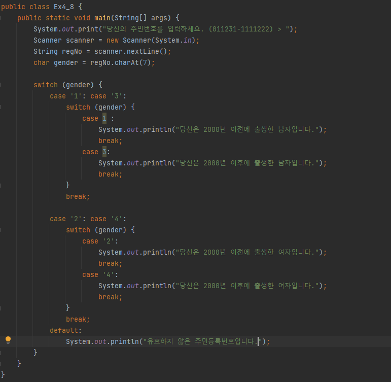Click the regNo variable in 'String regNo' declaration

coord(72,52)
